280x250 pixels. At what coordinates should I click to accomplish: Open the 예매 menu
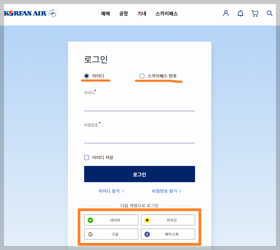pyautogui.click(x=105, y=14)
